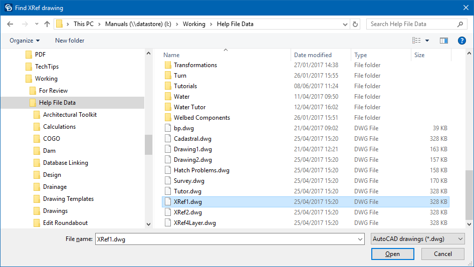Select Drawing Templates in folder tree
Viewport: 474px width, 267px height.
tap(68, 199)
